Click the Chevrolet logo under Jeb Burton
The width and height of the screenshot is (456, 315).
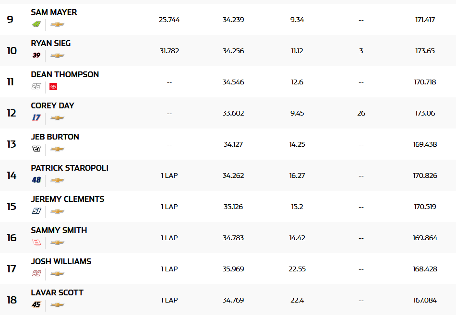pos(57,149)
